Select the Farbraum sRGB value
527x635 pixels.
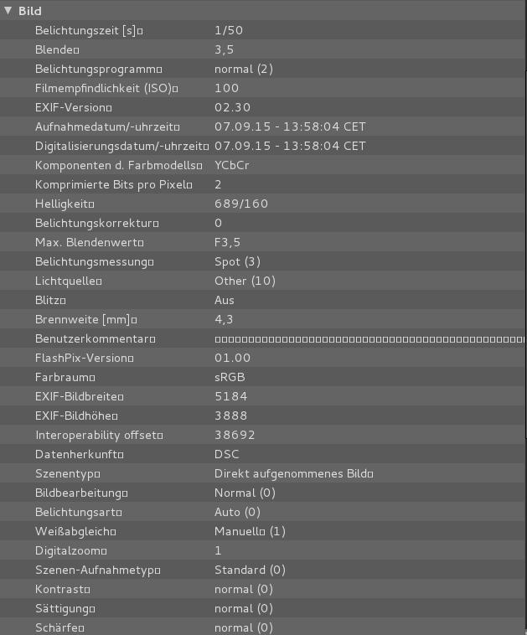coord(230,377)
